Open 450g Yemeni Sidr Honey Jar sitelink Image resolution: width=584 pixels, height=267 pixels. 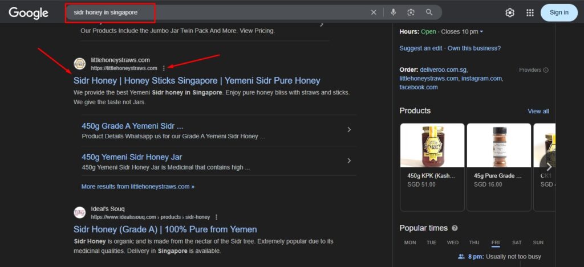[x=132, y=157]
